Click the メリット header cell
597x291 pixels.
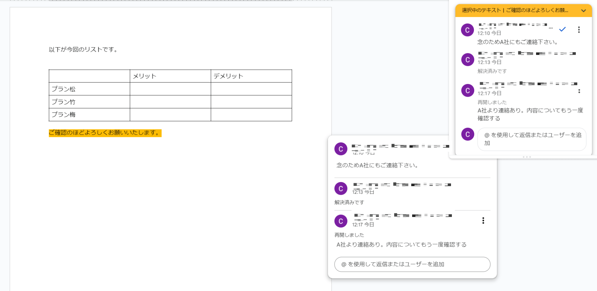[x=170, y=76]
